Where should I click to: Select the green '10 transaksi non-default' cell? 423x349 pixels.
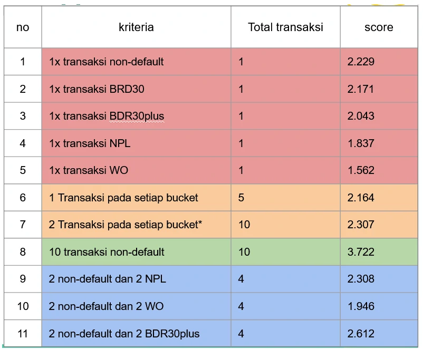(107, 252)
